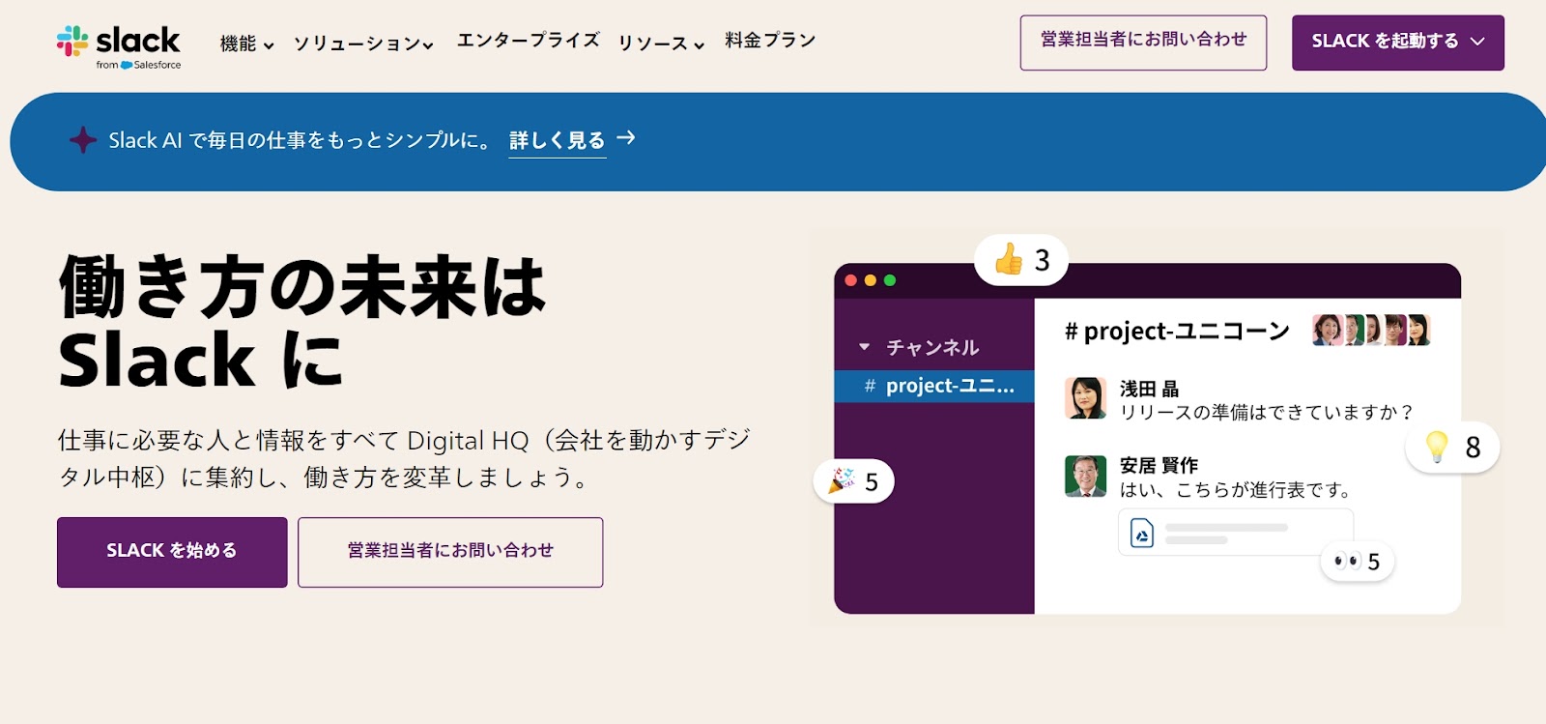Expand the SLACK を起動する dropdown button

(x=1397, y=43)
